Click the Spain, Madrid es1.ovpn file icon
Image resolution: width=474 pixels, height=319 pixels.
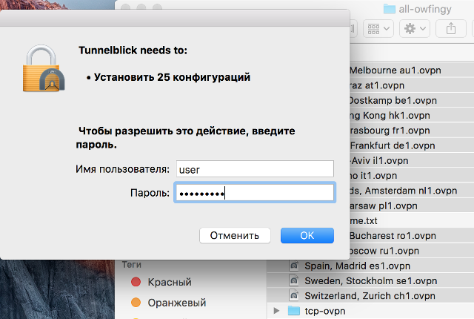pos(294,266)
